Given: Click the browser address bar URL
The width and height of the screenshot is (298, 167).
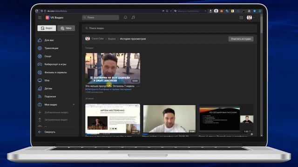Looking at the screenshot, I should click(57, 11).
